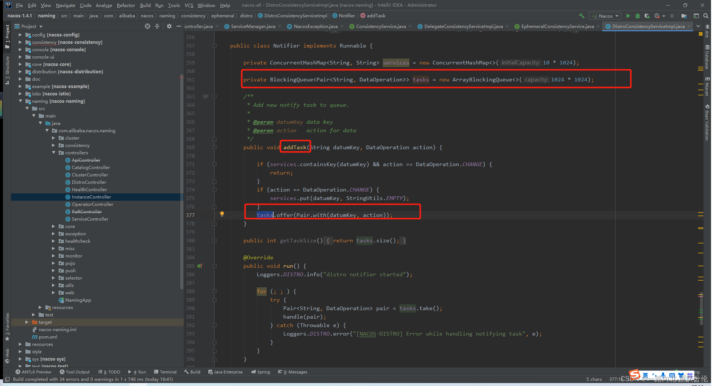The height and width of the screenshot is (386, 714).
Task: Click the override gutter icon on line 385
Action: [x=200, y=266]
